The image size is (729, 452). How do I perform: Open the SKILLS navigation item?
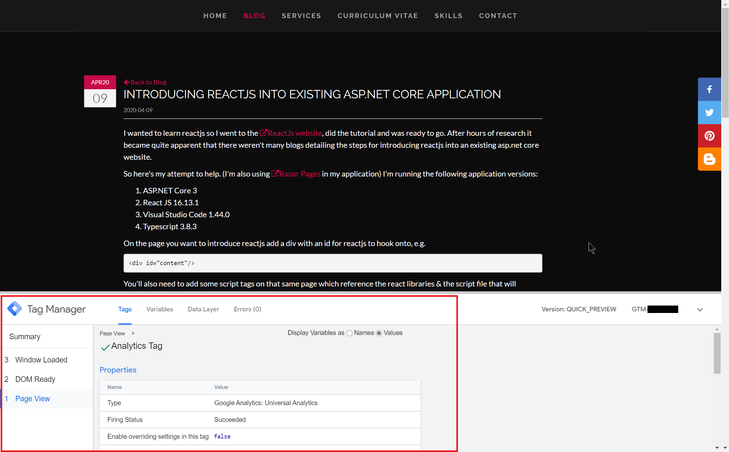448,16
